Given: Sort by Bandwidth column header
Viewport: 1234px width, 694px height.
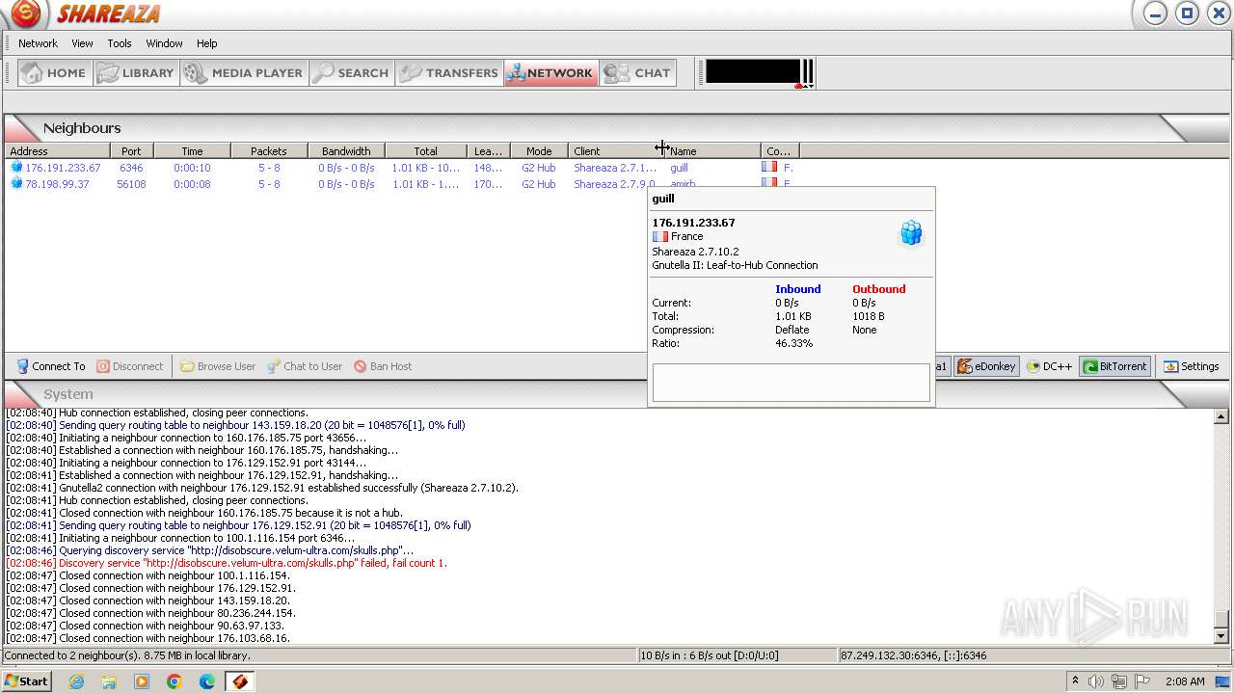Looking at the screenshot, I should [346, 151].
